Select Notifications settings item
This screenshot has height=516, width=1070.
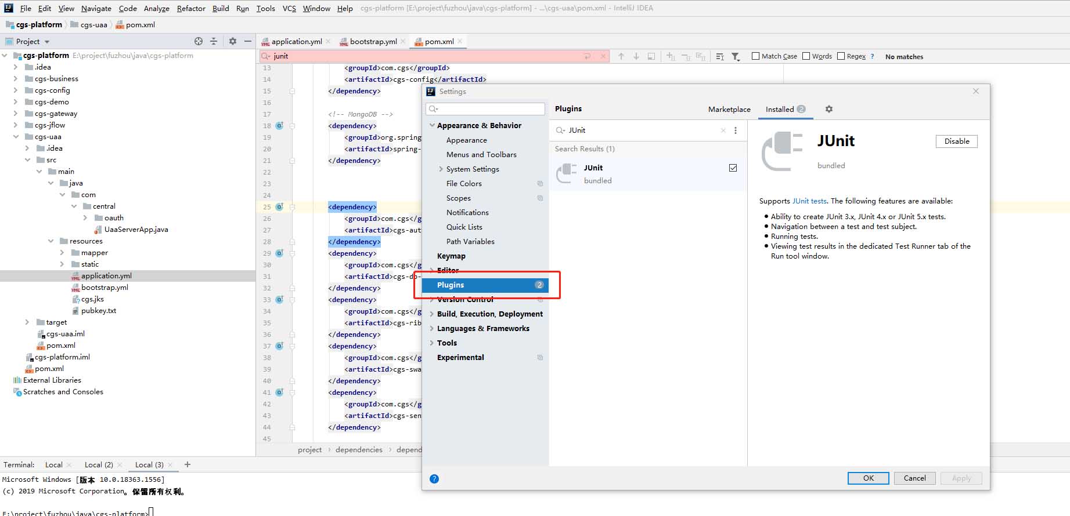click(467, 213)
